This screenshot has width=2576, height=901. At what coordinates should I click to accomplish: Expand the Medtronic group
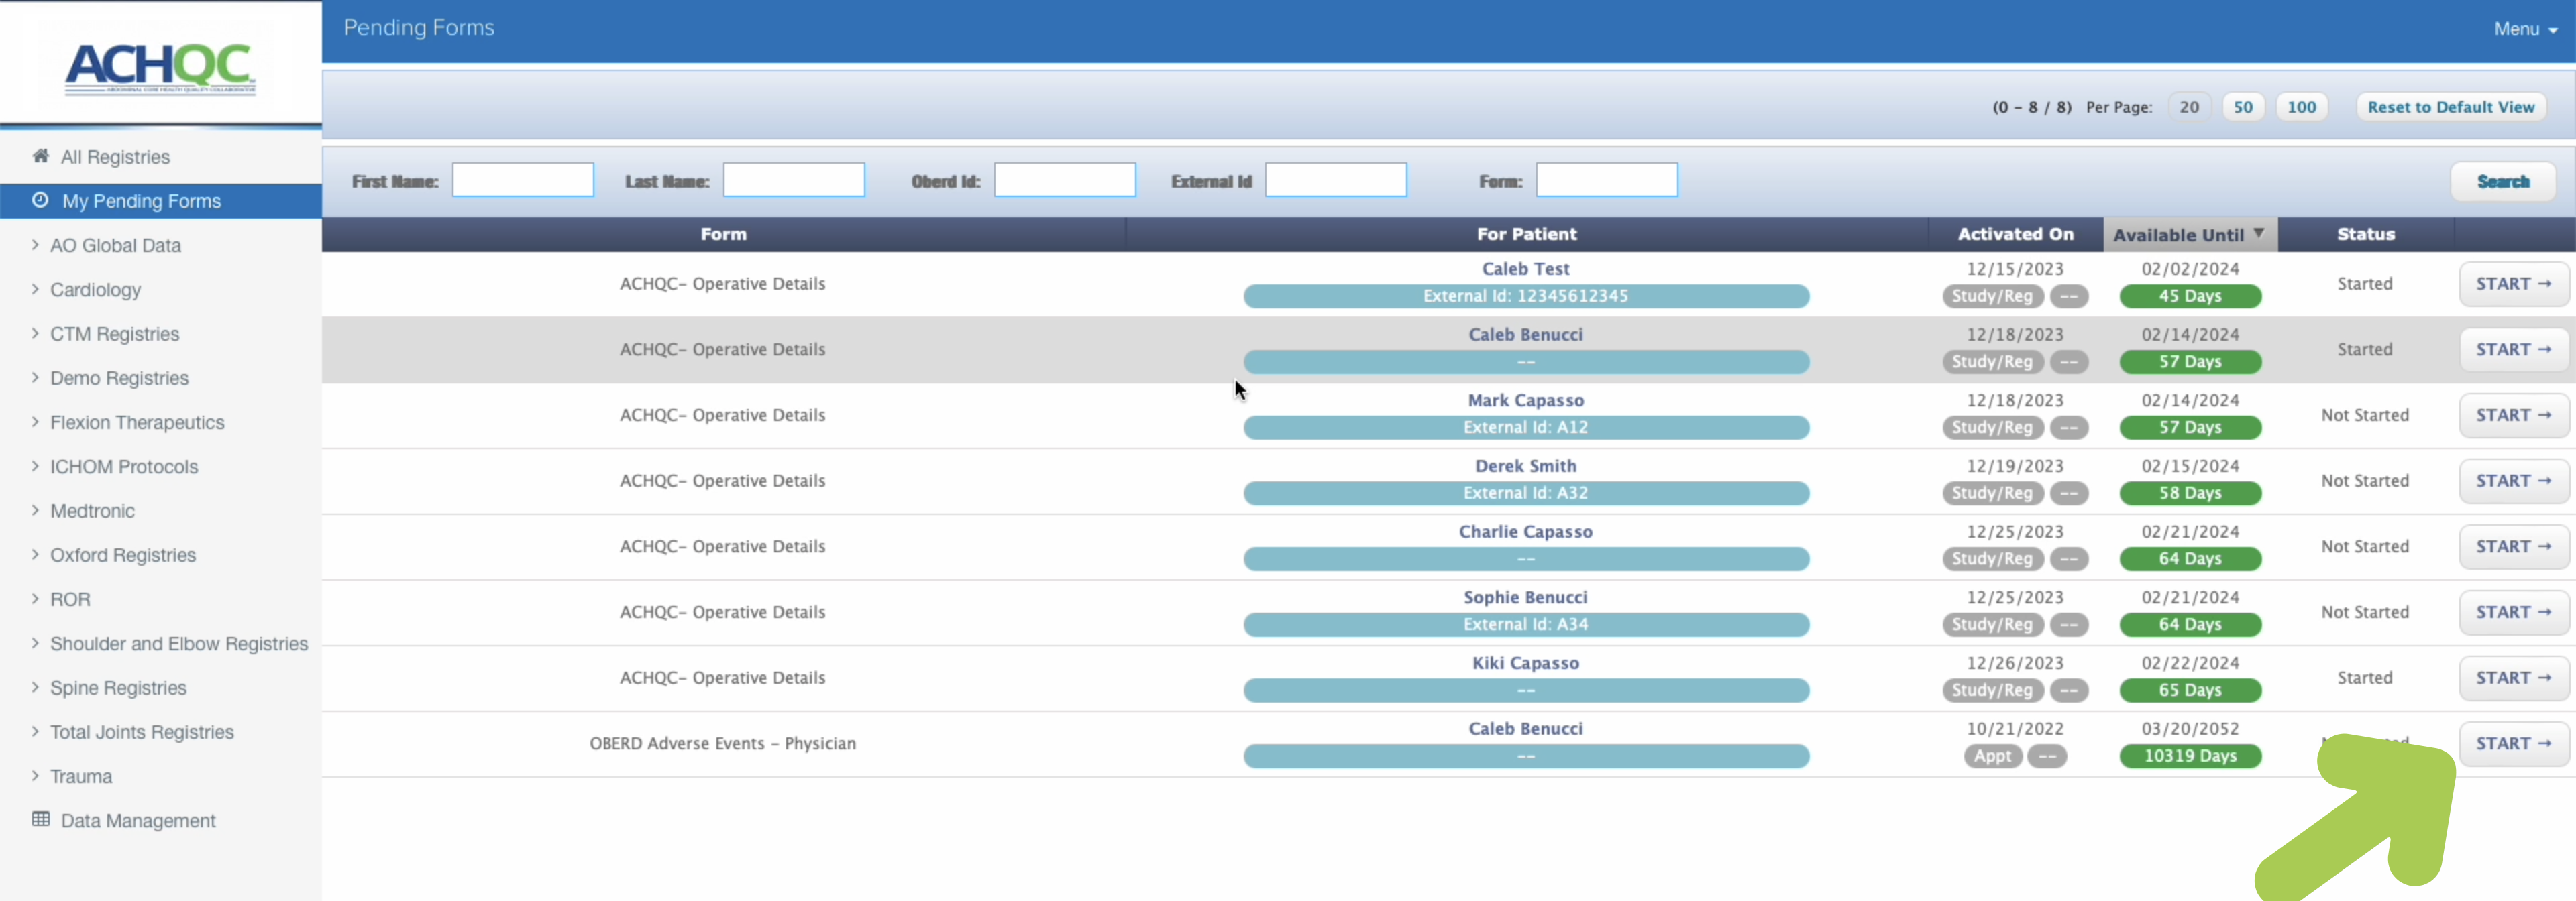[x=92, y=510]
